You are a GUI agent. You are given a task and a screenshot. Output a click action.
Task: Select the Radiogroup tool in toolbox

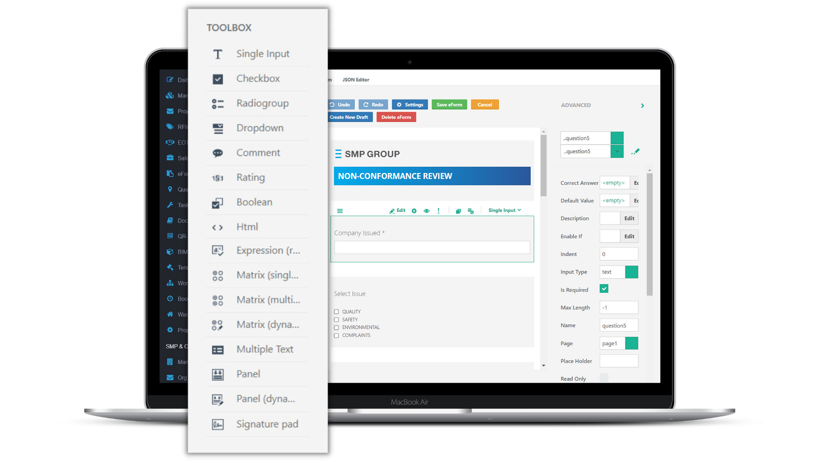262,103
